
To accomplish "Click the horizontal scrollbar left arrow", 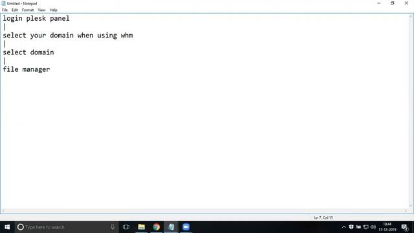I will (3, 210).
